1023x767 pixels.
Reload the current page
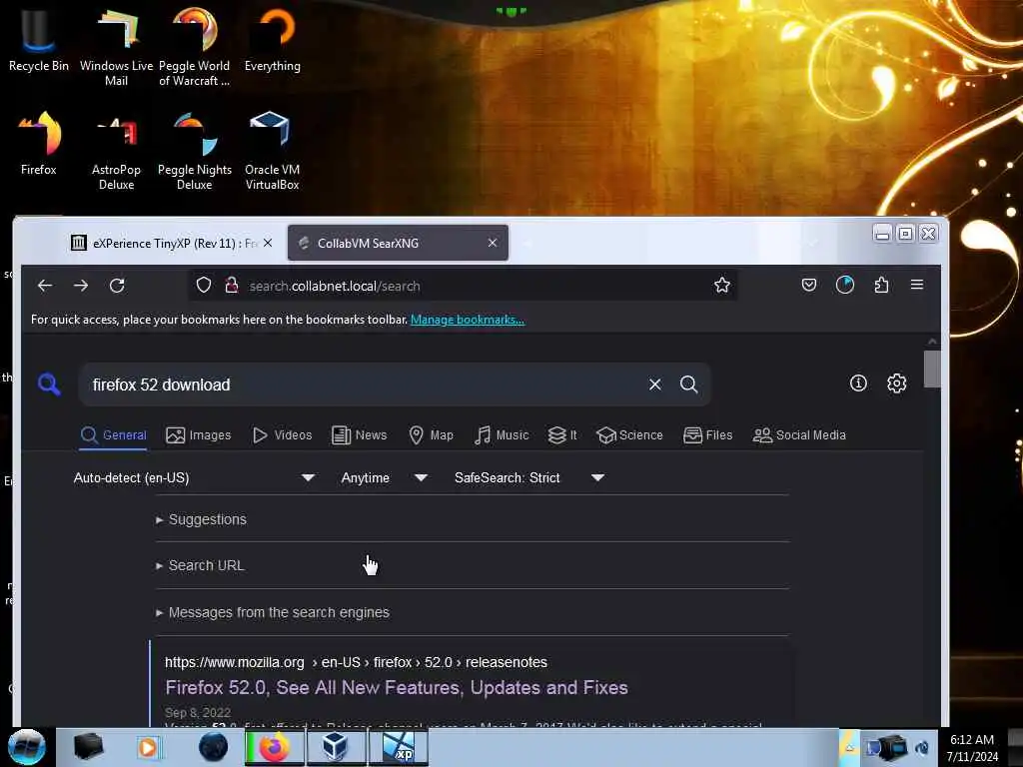[x=118, y=286]
